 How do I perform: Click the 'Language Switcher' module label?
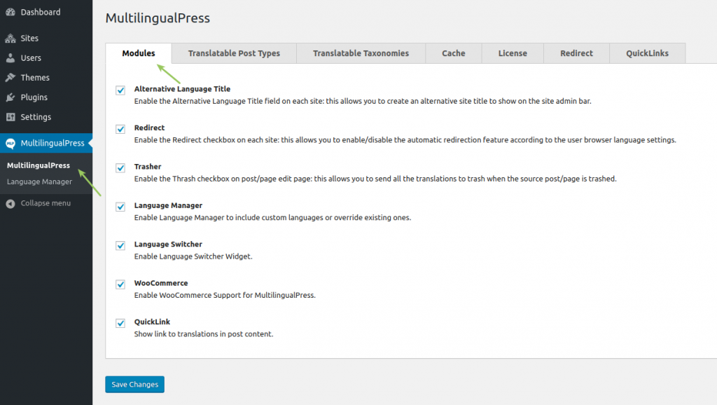[168, 245]
